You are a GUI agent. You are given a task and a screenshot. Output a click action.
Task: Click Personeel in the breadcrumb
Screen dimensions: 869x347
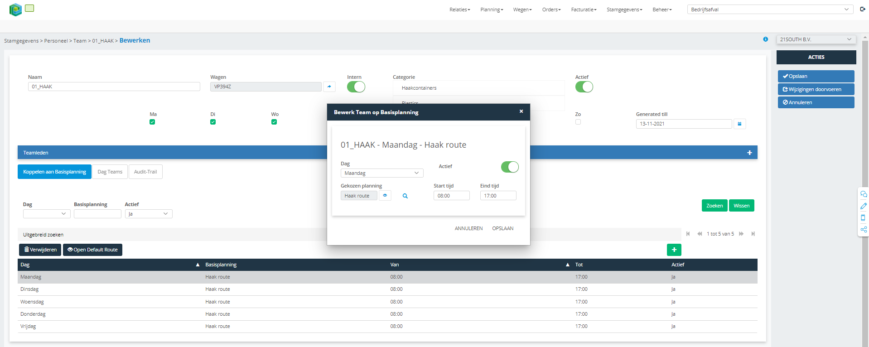tap(56, 41)
